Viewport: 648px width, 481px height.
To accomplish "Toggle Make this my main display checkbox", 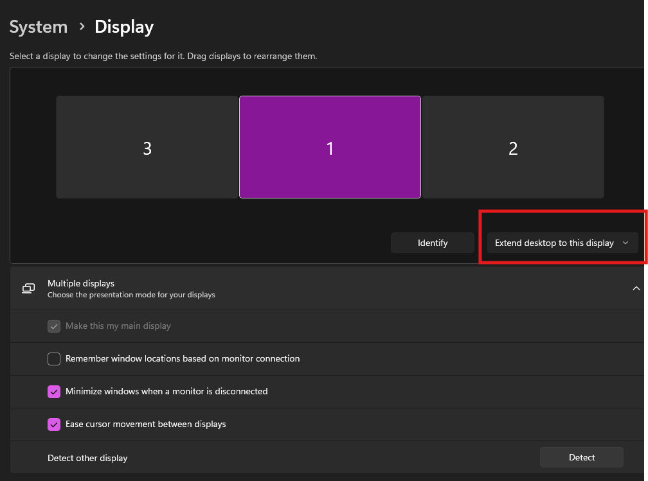I will 54,326.
